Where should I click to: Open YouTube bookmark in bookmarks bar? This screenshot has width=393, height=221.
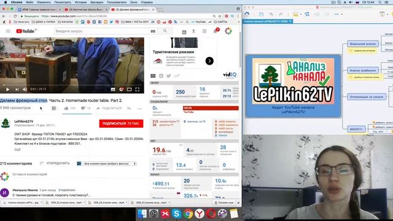tap(198, 22)
